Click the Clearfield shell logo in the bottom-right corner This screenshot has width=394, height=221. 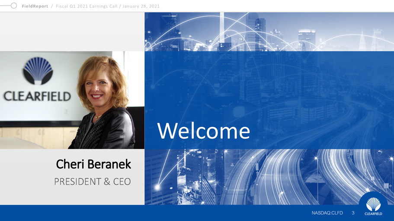(373, 204)
